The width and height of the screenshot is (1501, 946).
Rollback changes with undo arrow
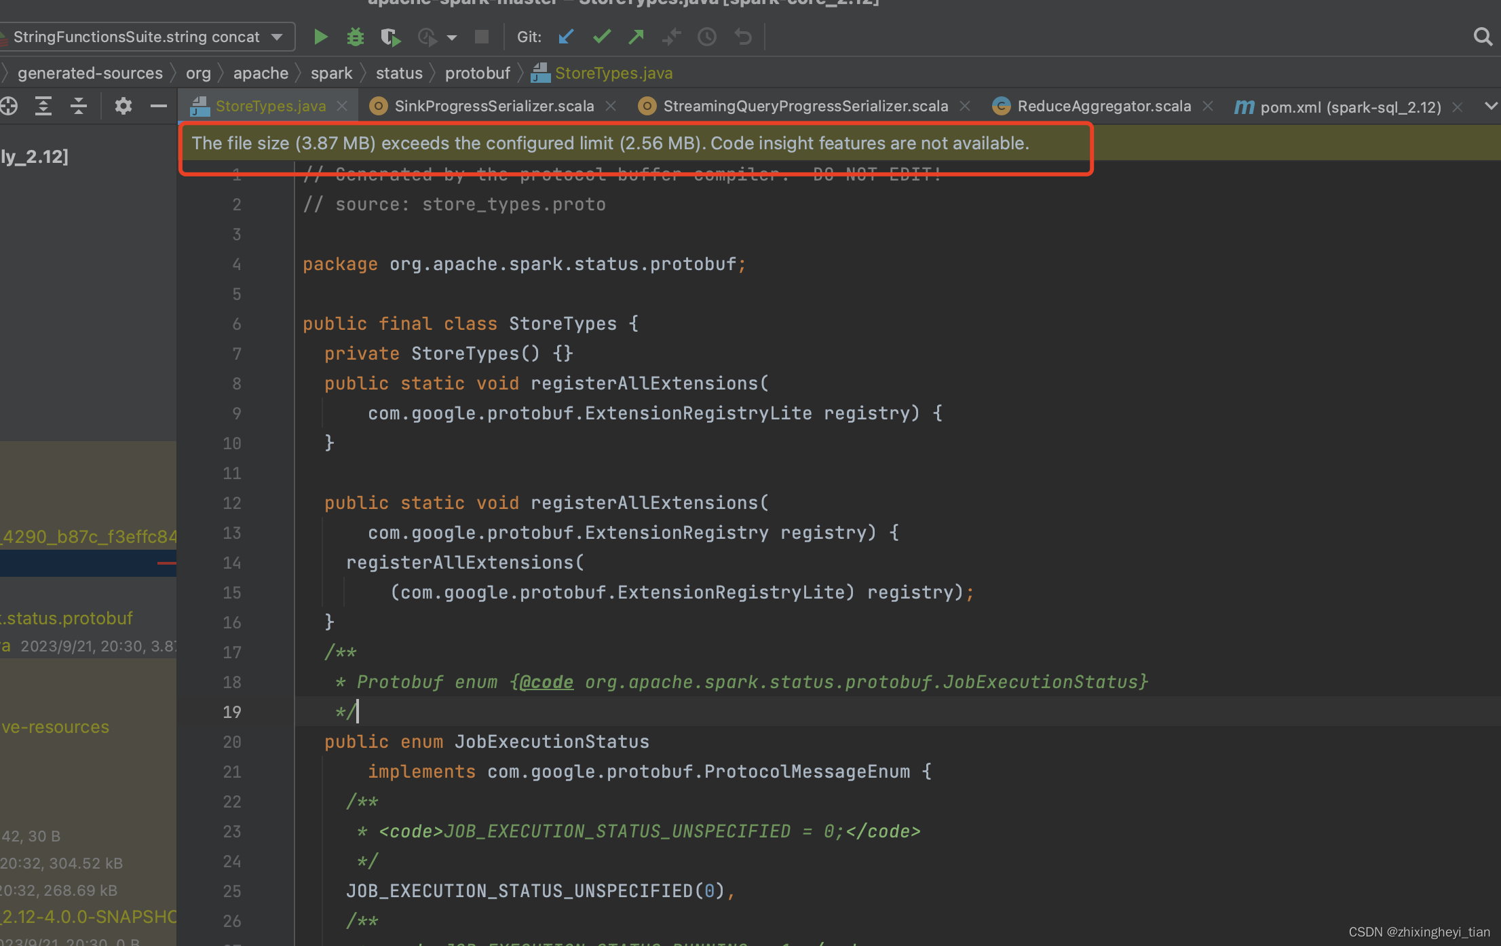point(743,37)
